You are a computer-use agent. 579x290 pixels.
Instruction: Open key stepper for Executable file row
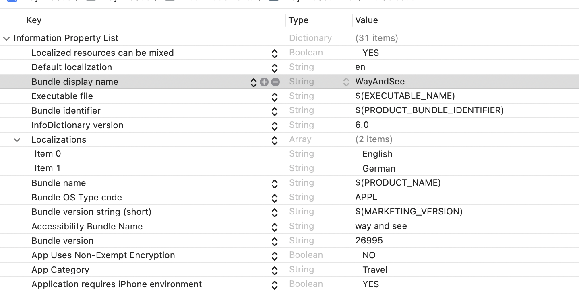[275, 97]
